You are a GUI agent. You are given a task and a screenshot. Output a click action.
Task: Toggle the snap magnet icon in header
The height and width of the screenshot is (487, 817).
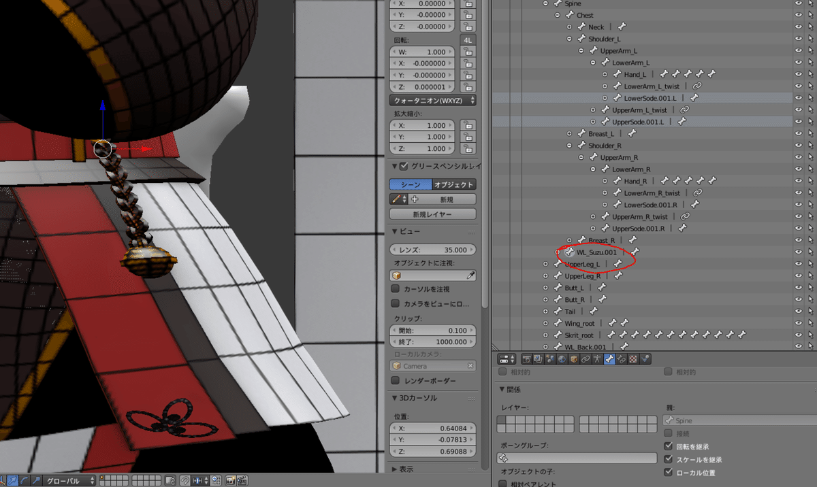coord(185,481)
